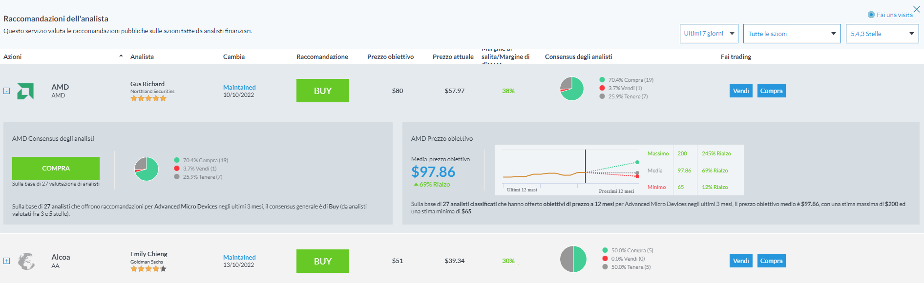This screenshot has height=283, width=924.
Task: Open the Tutte le azioni dropdown
Action: pos(792,34)
